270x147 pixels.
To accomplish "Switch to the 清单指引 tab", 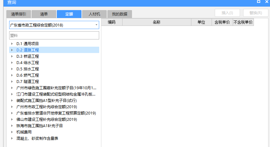I will 19,14.
